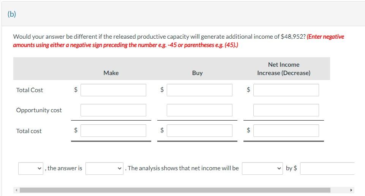Click the Buy bottom Total cost field

pos(199,130)
